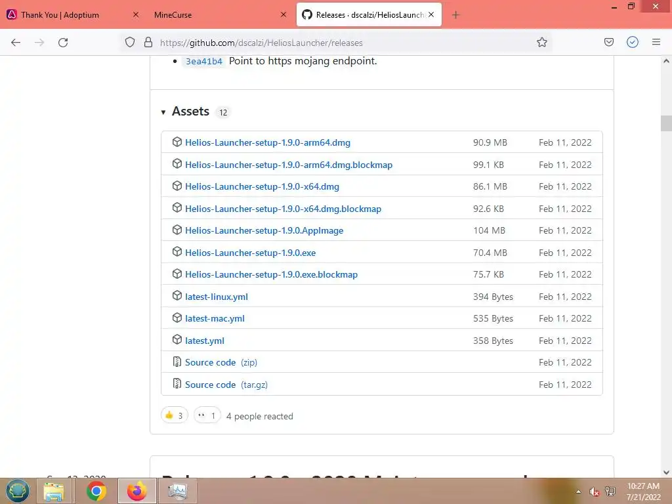Open commit 3ea41b4 link
The height and width of the screenshot is (504, 672).
point(204,61)
